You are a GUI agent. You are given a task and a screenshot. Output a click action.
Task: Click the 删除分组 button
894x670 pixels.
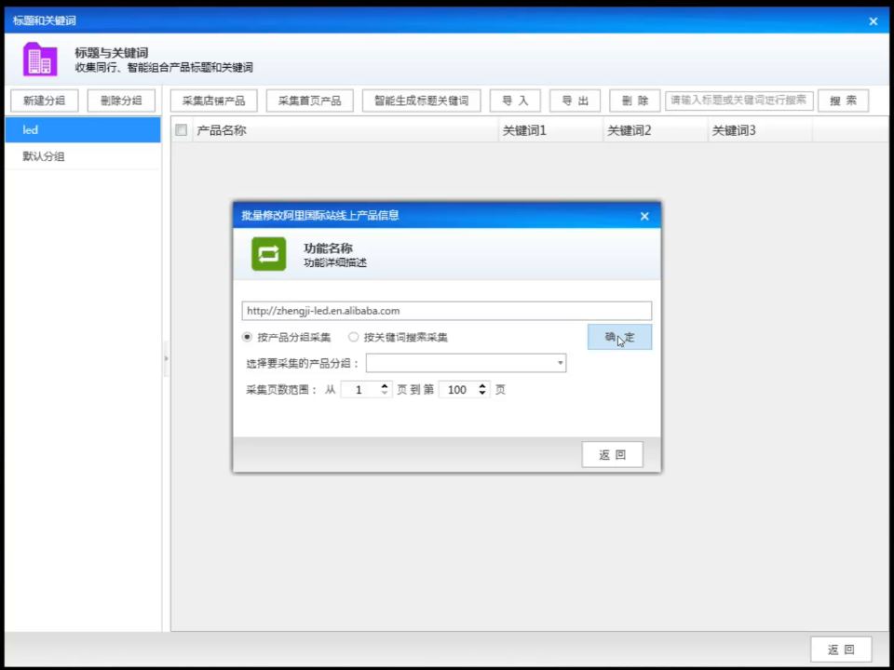coord(121,100)
